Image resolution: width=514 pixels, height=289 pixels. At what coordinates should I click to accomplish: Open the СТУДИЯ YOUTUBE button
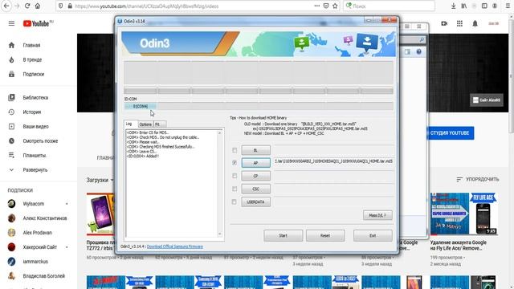pos(450,133)
